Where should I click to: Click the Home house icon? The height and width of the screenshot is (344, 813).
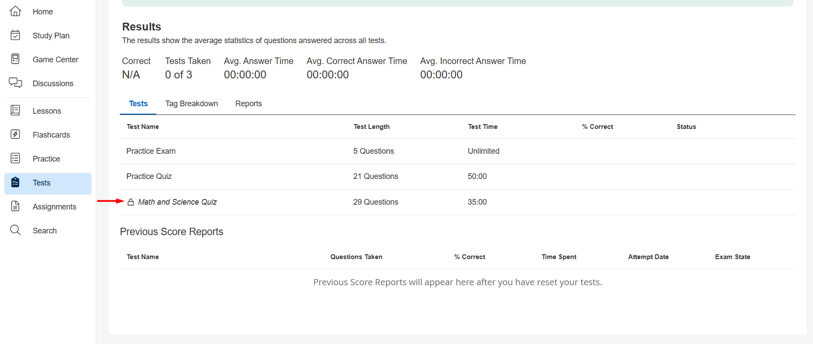click(15, 11)
